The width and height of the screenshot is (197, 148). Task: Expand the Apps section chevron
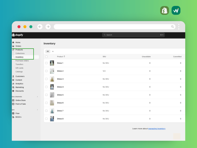37,110
